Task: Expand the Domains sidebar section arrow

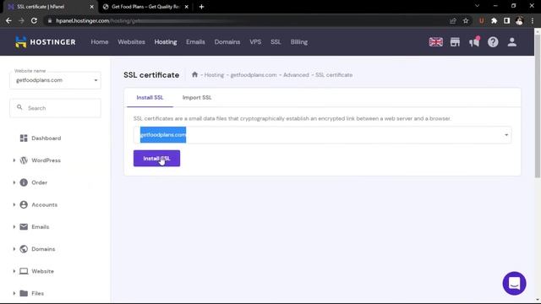Action: [x=14, y=249]
